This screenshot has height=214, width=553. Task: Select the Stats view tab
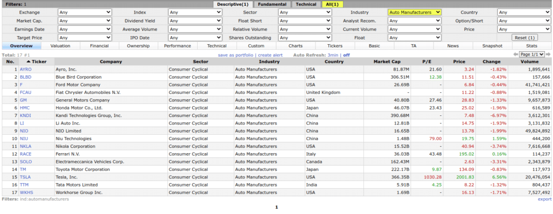coord(531,46)
